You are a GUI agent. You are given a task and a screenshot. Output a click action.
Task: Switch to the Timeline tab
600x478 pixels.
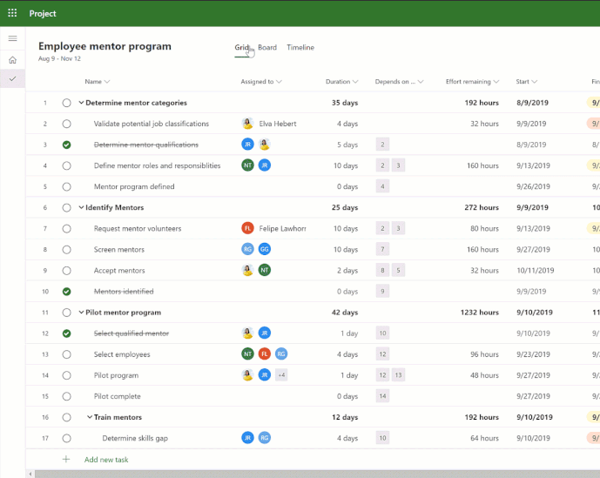[300, 48]
